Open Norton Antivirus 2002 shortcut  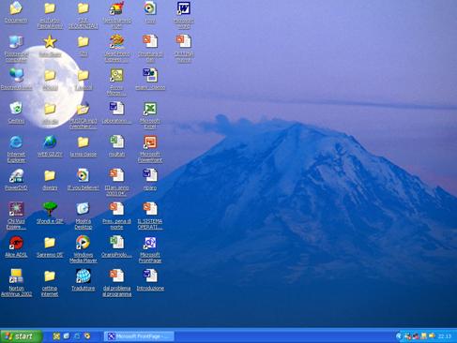pos(16,276)
